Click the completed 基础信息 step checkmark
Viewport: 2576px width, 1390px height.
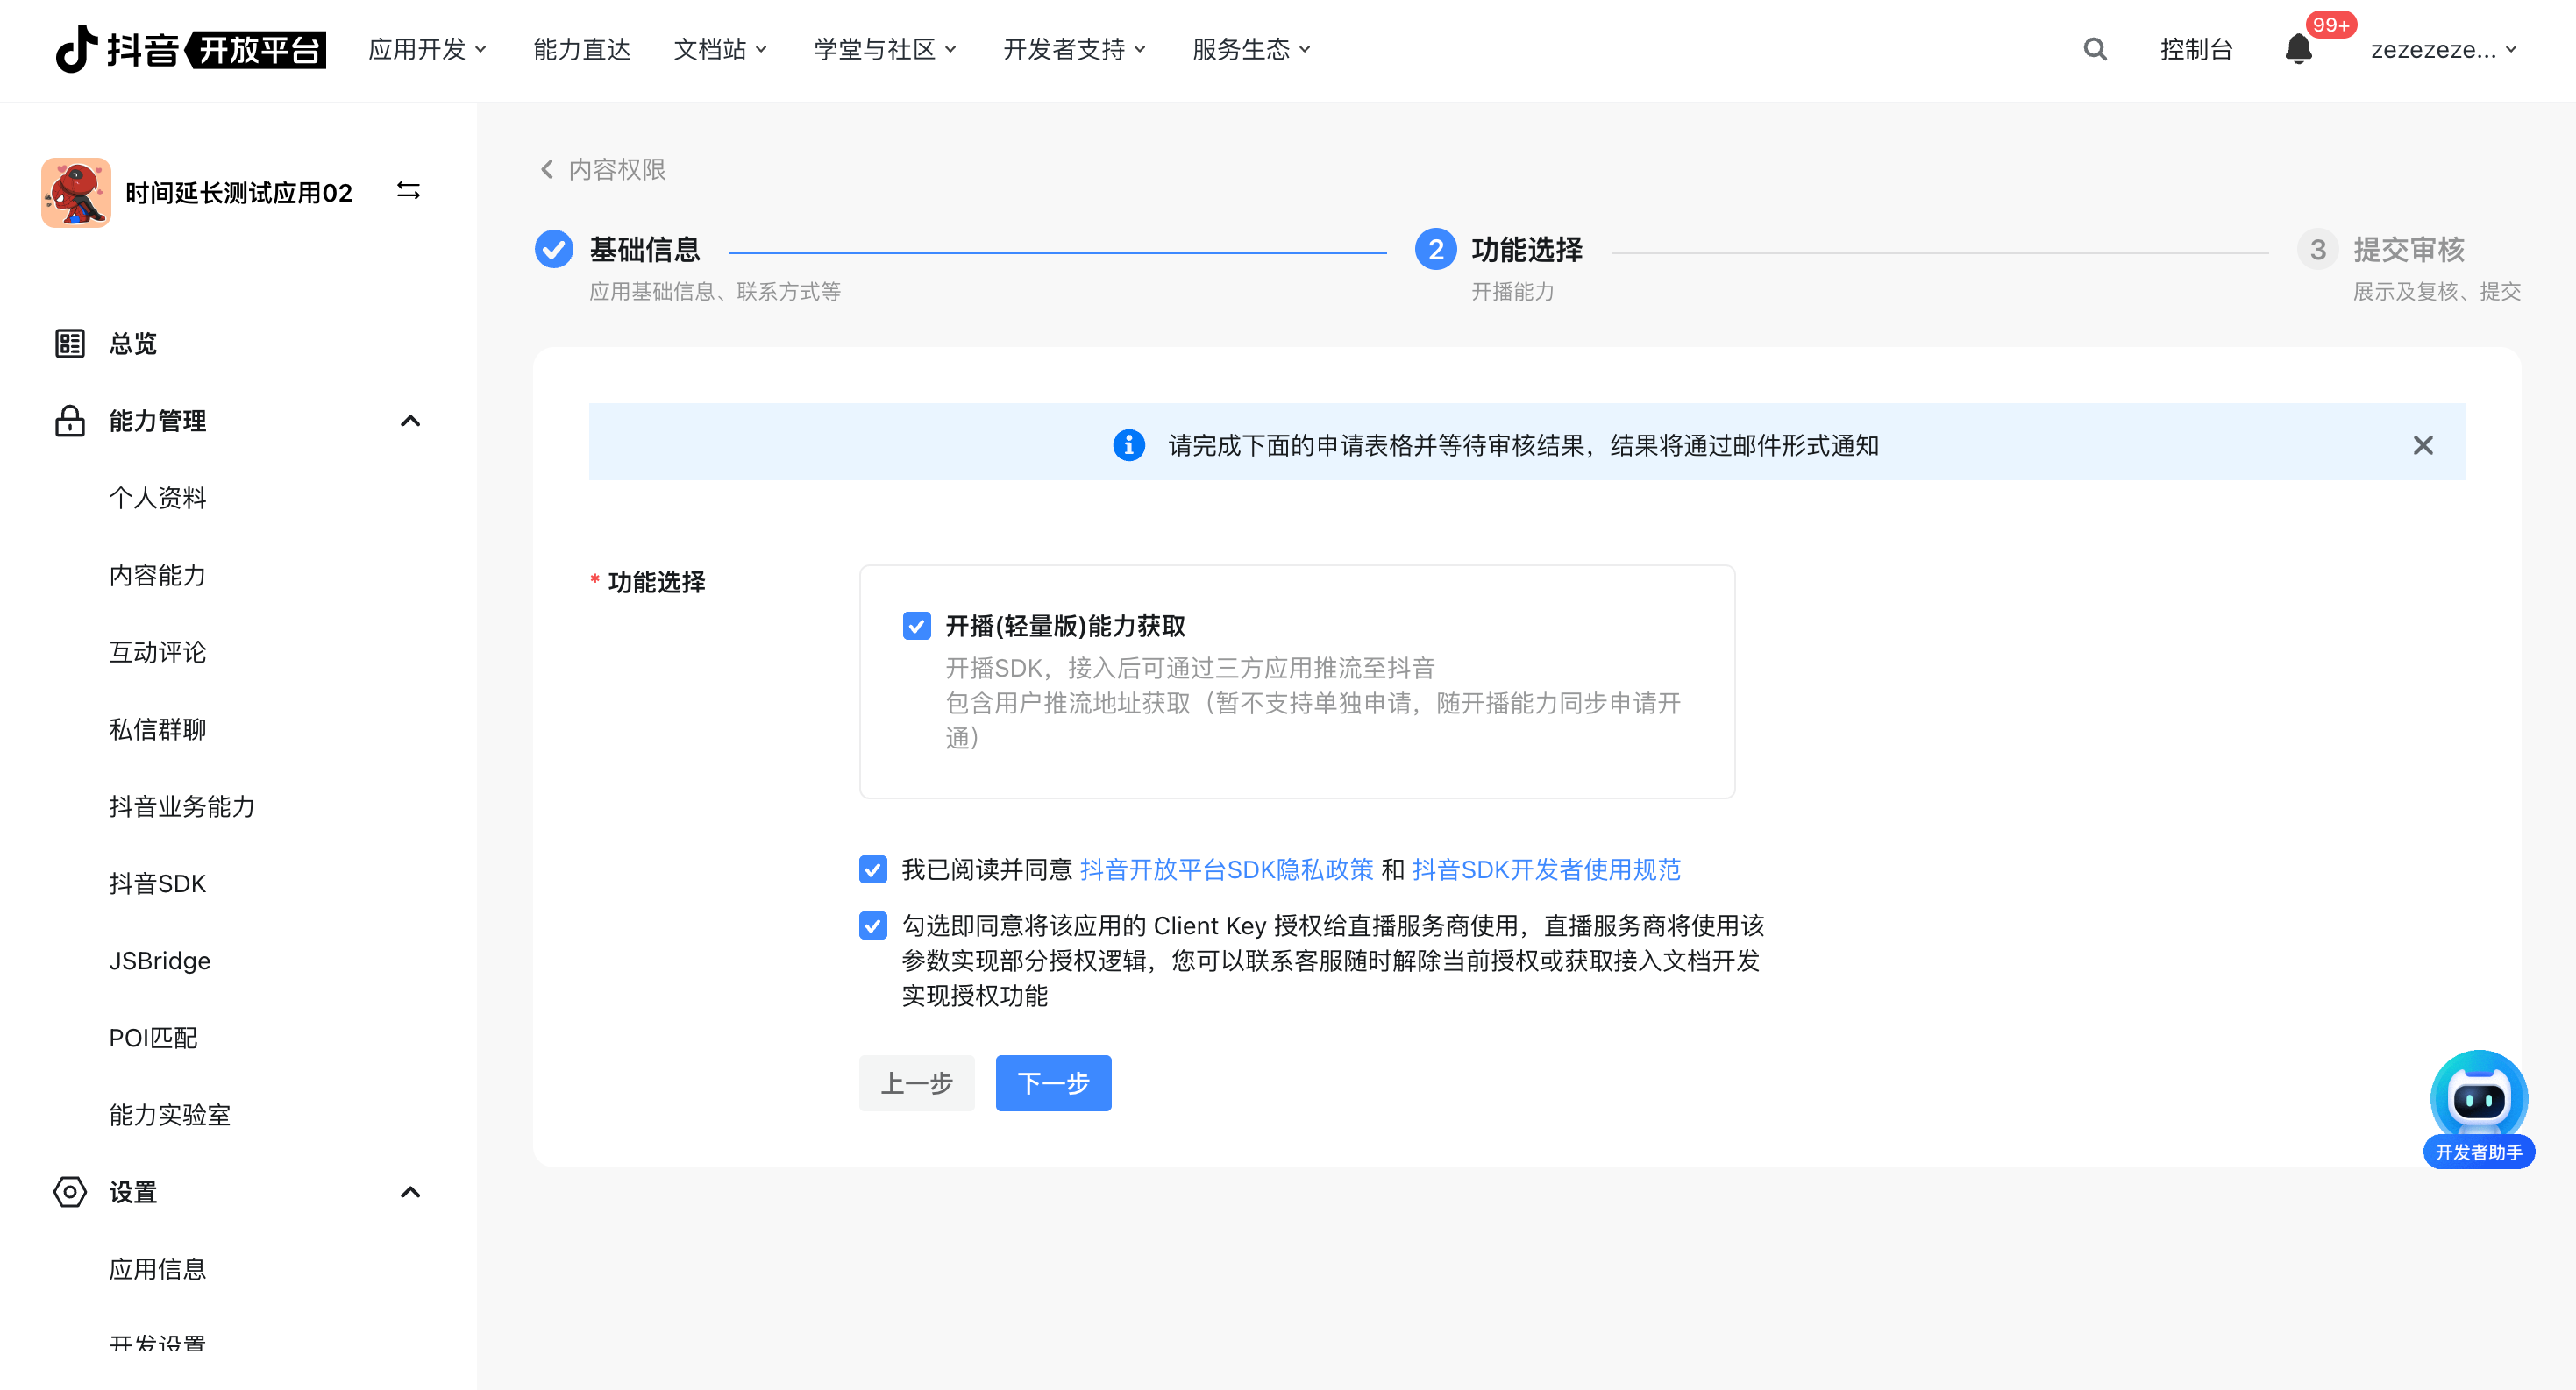pyautogui.click(x=554, y=249)
